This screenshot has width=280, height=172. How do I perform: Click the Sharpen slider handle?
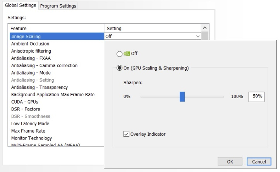click(182, 97)
